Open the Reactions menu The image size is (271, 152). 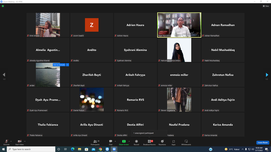click(x=162, y=142)
